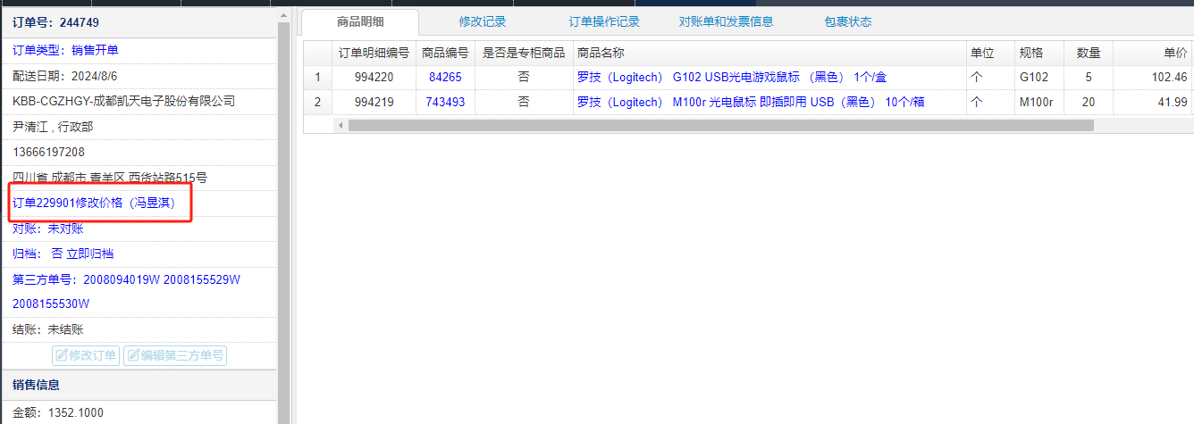Click the left-panel scrollbar up arrow
1194x424 pixels.
point(284,15)
